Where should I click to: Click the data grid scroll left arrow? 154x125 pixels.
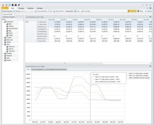click(26, 63)
